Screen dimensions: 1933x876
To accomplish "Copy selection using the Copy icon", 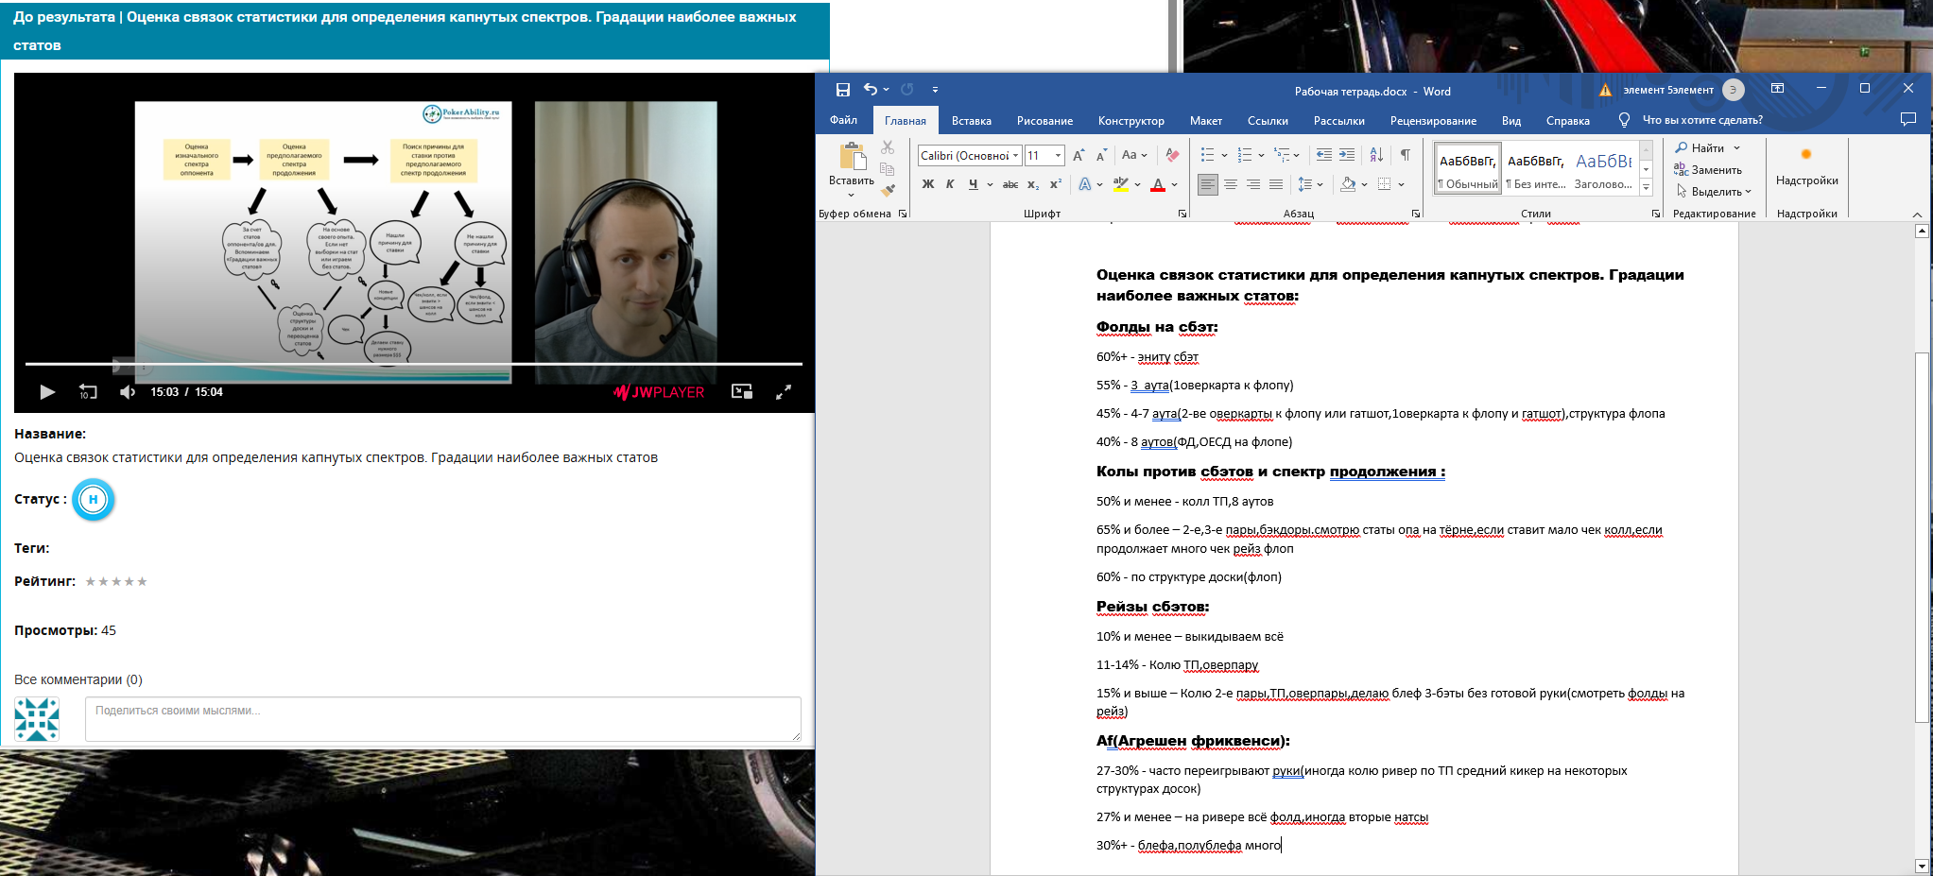I will coord(888,169).
